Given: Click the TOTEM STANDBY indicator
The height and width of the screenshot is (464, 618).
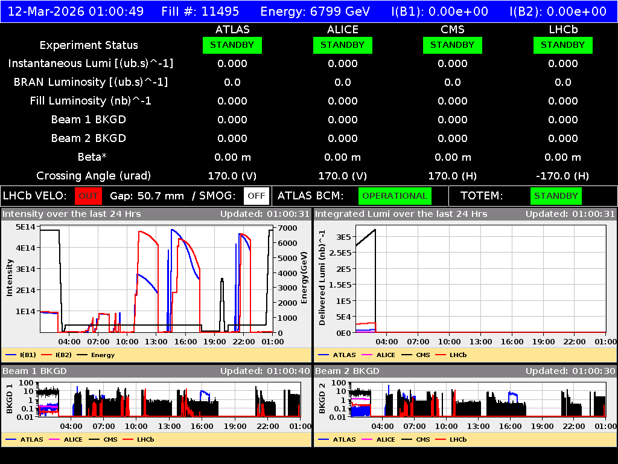Looking at the screenshot, I should point(556,196).
